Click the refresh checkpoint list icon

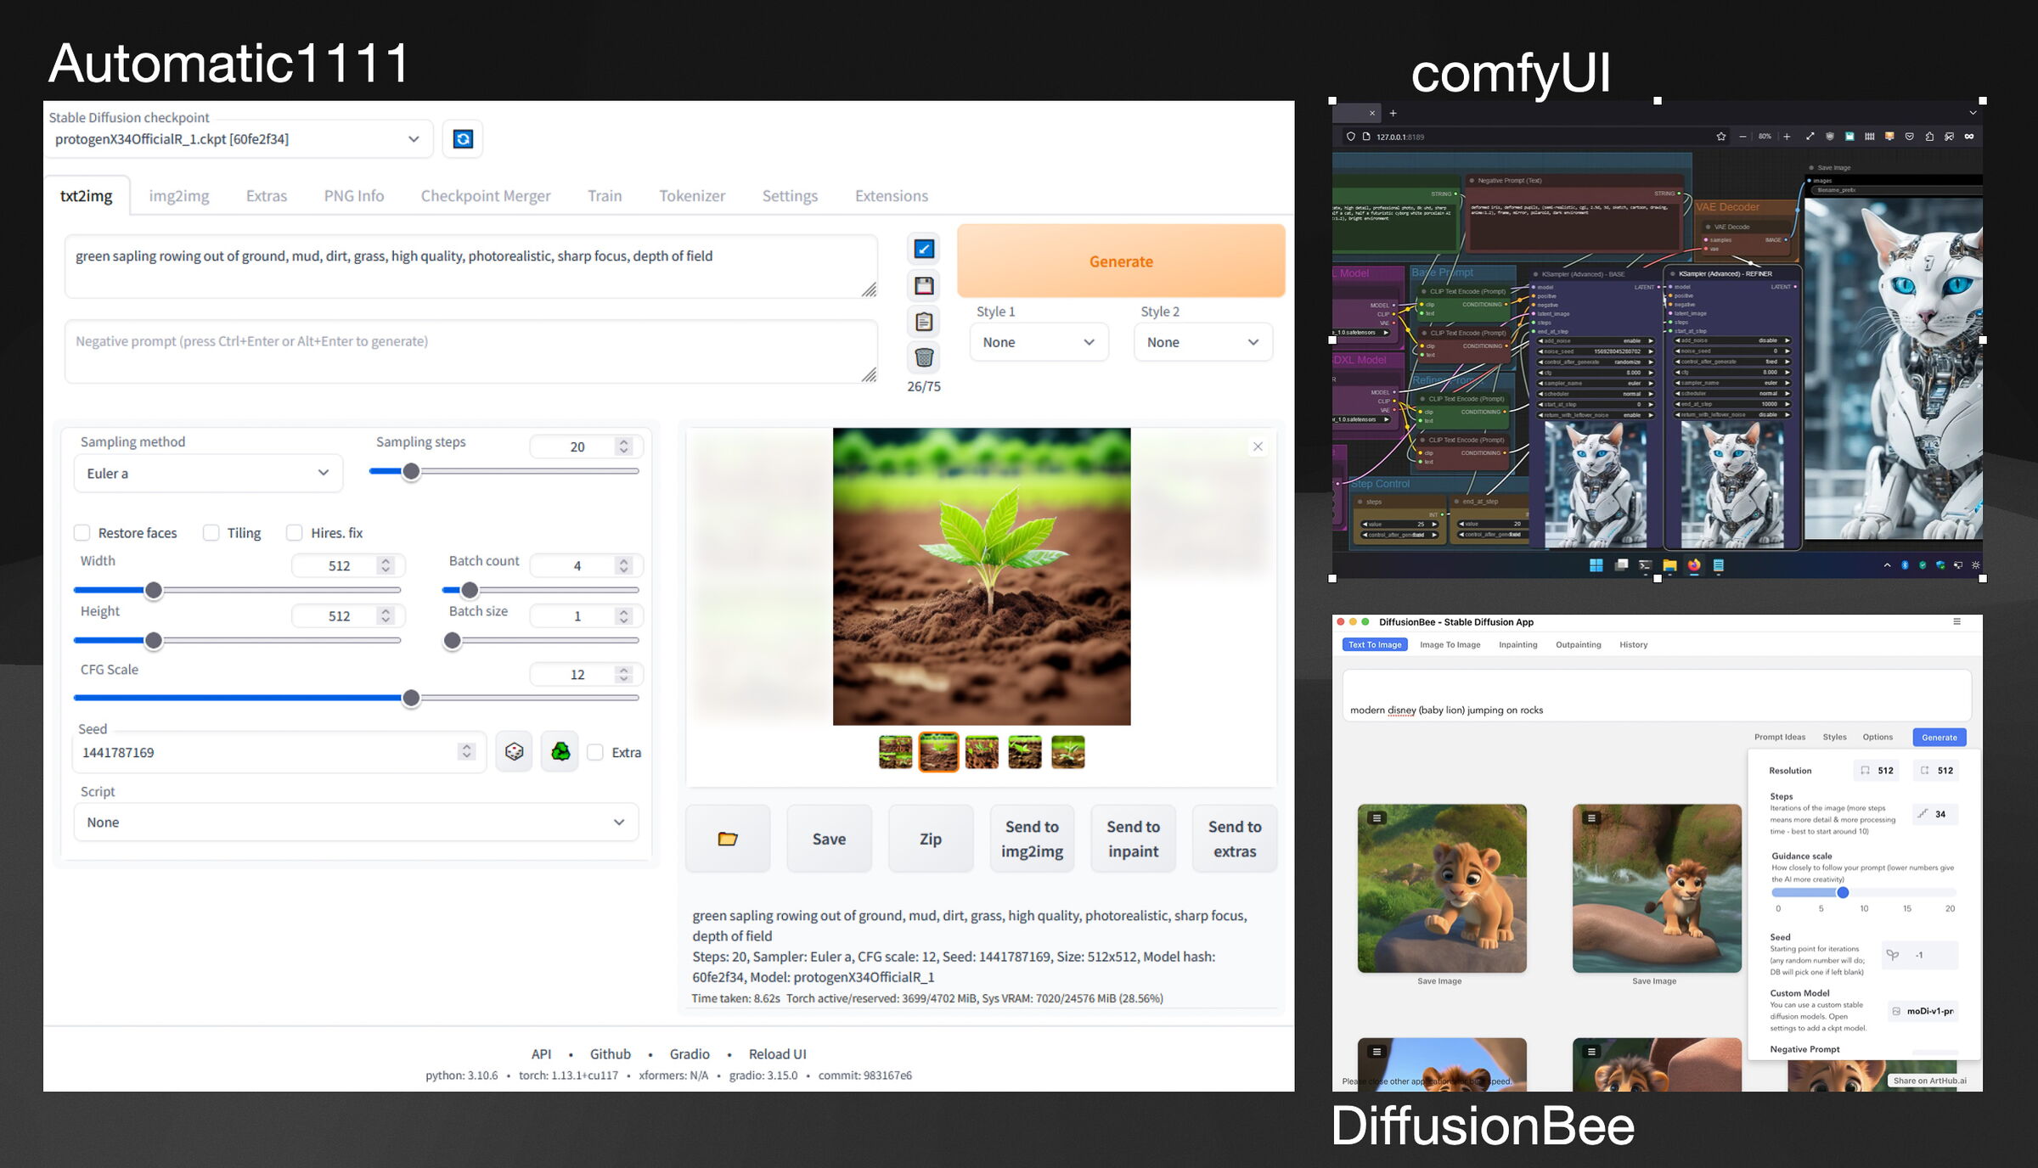(463, 139)
